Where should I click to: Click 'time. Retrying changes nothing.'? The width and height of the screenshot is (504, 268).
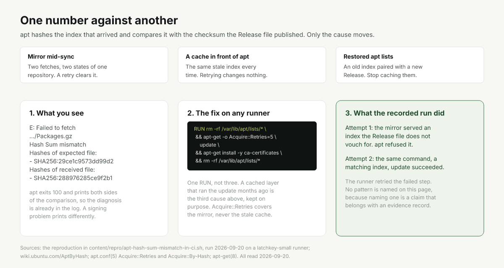pyautogui.click(x=226, y=75)
